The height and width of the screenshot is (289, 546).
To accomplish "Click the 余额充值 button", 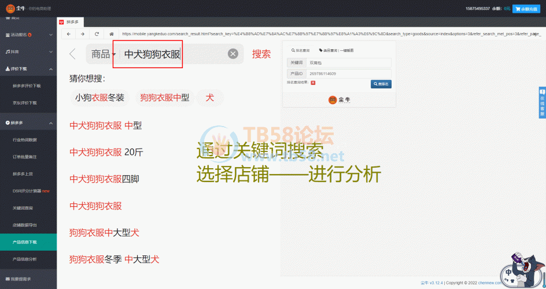I will [526, 9].
